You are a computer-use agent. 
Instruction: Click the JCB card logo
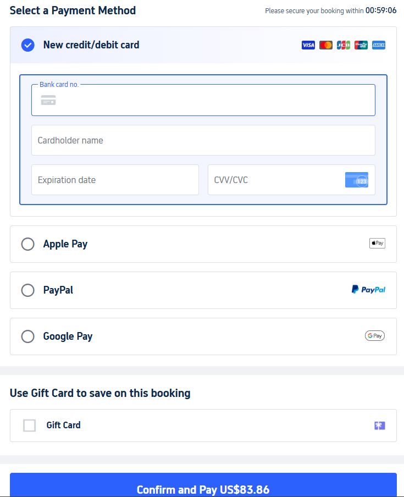point(343,45)
